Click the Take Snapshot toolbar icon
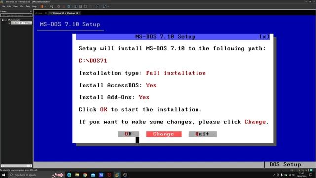316x178 pixels. click(x=59, y=6)
